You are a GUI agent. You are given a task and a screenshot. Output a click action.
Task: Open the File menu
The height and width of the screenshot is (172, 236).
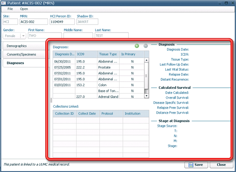[x=10, y=9]
